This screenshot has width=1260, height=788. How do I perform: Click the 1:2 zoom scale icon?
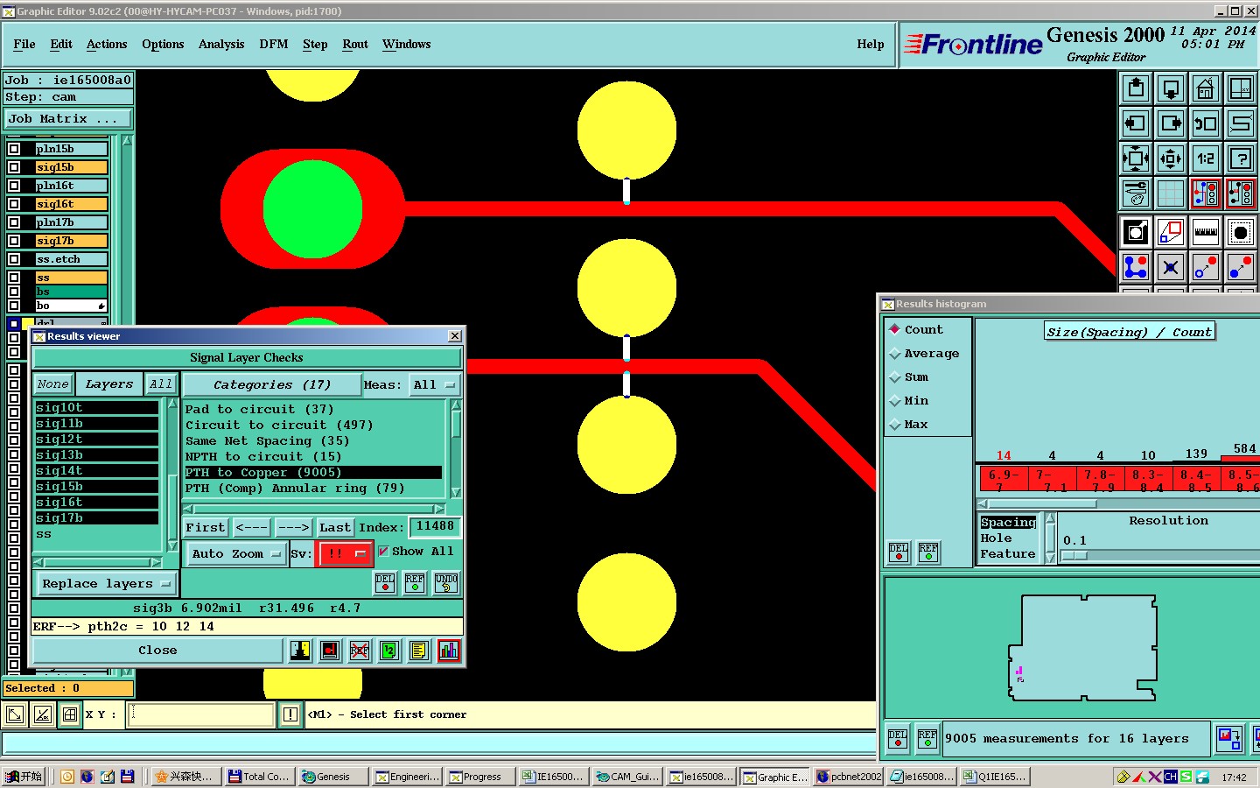point(1206,158)
